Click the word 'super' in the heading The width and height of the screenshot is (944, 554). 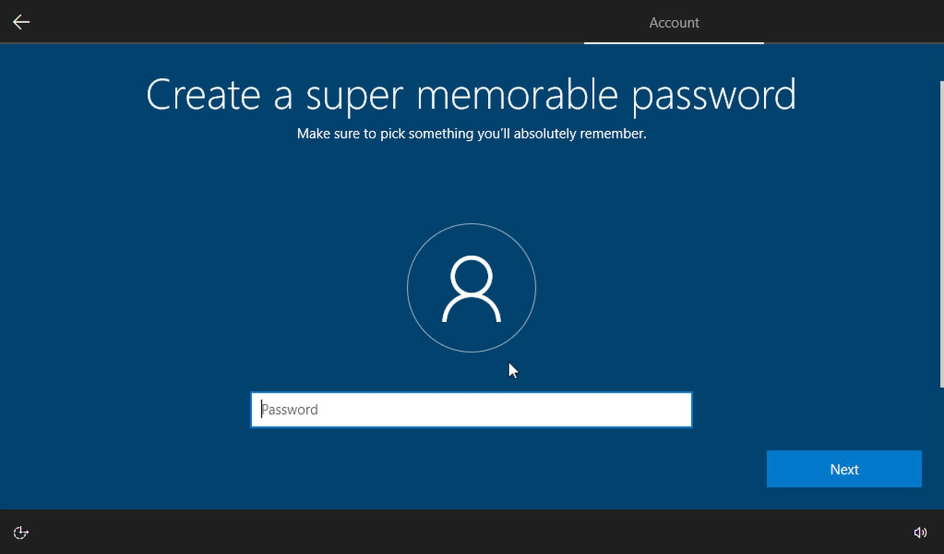pyautogui.click(x=354, y=95)
